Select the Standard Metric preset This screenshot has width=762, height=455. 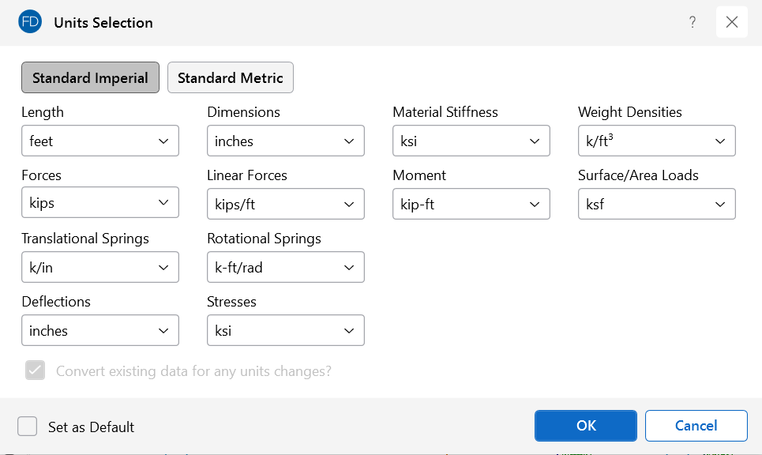[x=231, y=78]
